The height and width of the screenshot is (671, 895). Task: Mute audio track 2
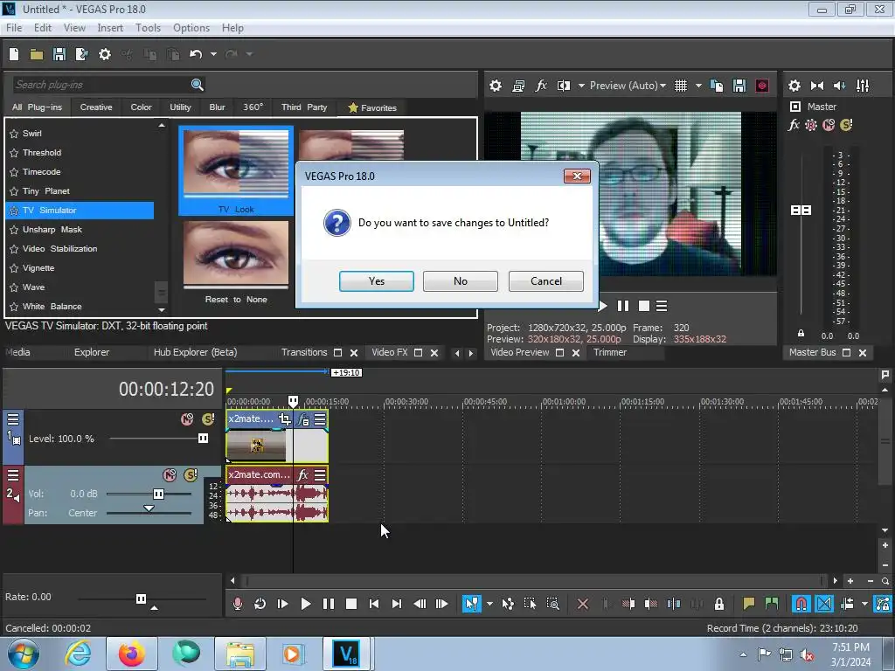[x=170, y=474]
